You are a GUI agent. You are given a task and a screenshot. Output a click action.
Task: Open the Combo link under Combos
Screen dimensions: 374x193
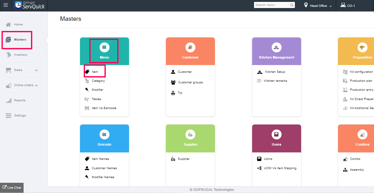coord(355,159)
